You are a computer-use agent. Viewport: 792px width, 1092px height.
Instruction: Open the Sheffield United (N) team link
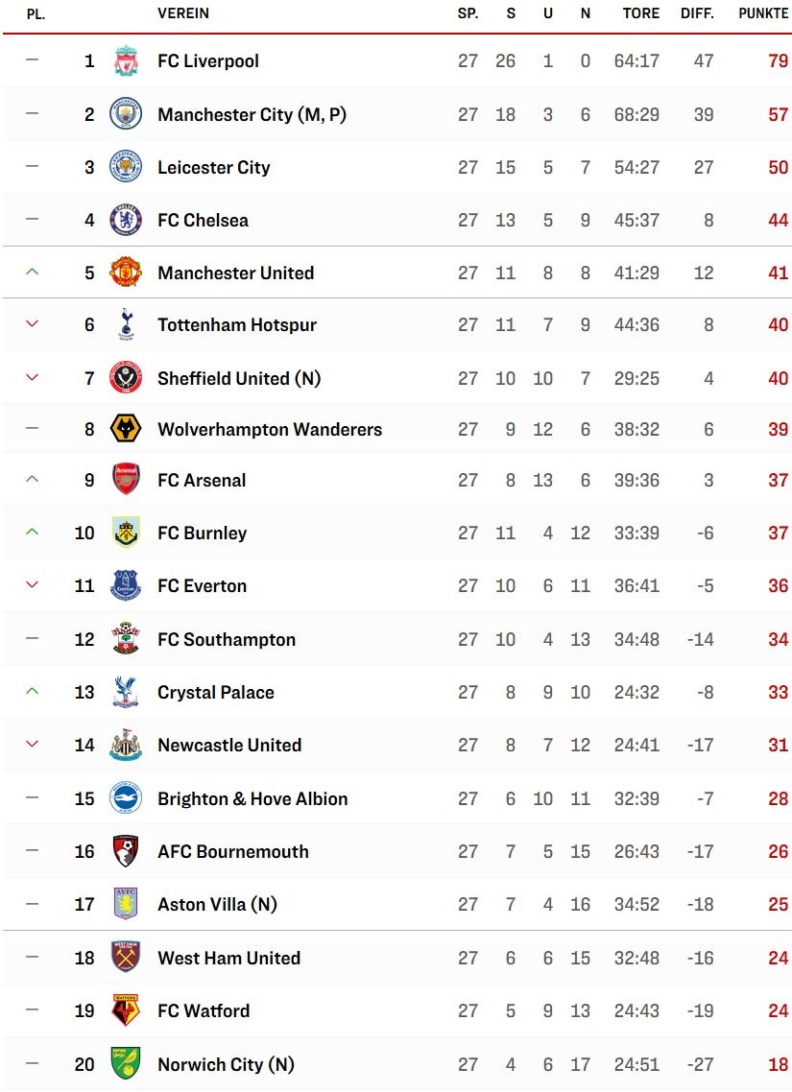[239, 378]
